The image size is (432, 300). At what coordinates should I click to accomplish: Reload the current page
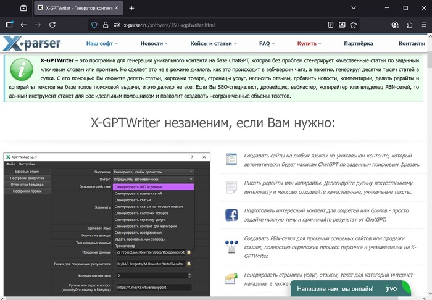tap(52, 25)
